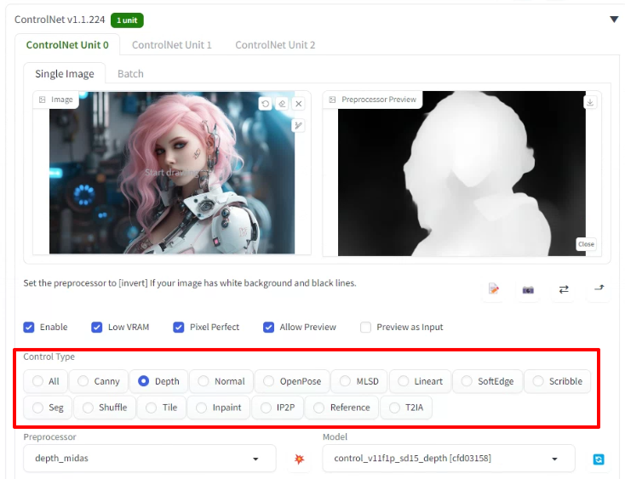Run preprocessor with the explosion icon
Viewport: 625px width, 479px height.
299,459
